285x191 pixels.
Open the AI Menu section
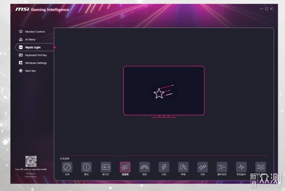point(27,39)
